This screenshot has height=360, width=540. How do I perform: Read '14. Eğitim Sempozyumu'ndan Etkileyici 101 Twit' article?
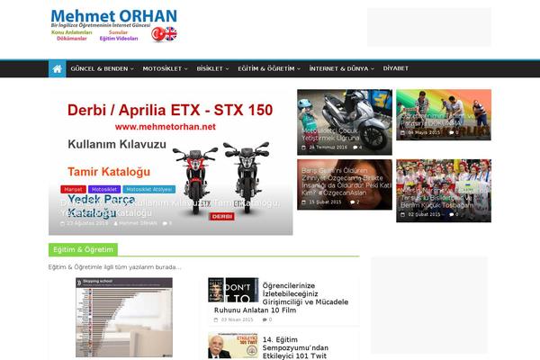(x=295, y=348)
